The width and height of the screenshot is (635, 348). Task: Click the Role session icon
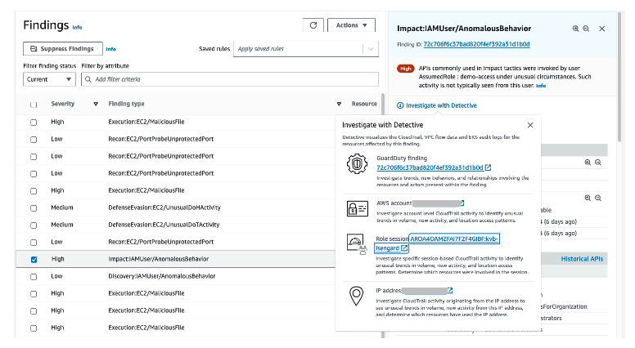coord(357,244)
